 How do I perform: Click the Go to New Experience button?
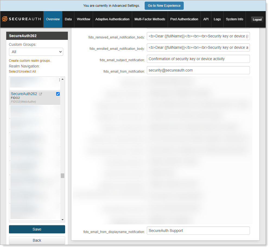click(x=164, y=5)
